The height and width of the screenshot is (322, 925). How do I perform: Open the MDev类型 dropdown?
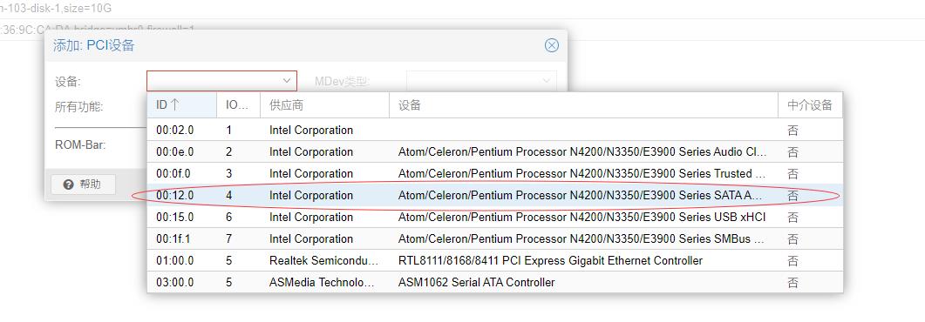[481, 81]
